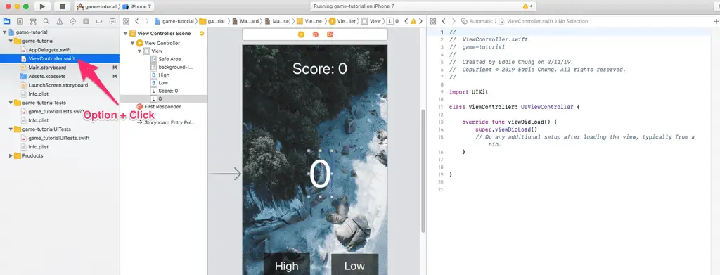Screen dimensions: 720x275
Task: Open the Symbol navigator
Action: pos(33,21)
